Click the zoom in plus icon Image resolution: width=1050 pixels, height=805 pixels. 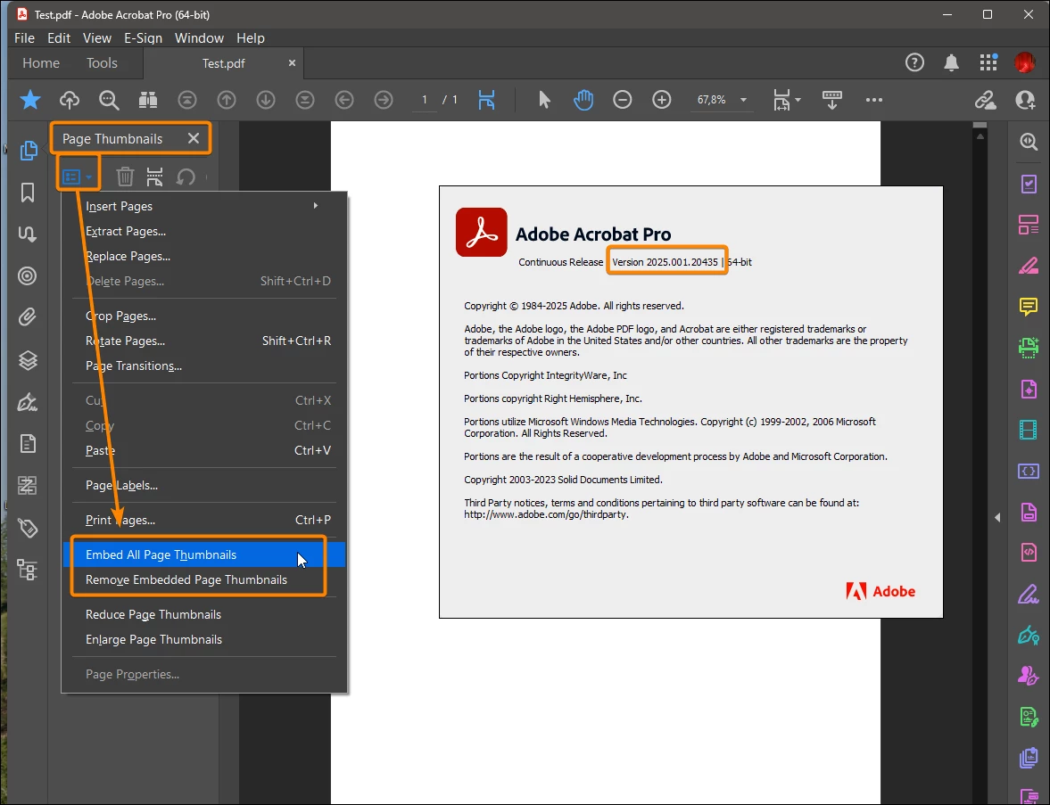[x=662, y=100]
